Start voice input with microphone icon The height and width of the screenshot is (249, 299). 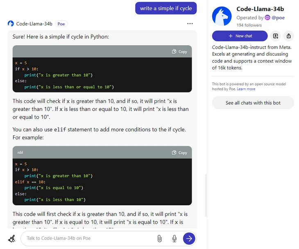(174, 238)
